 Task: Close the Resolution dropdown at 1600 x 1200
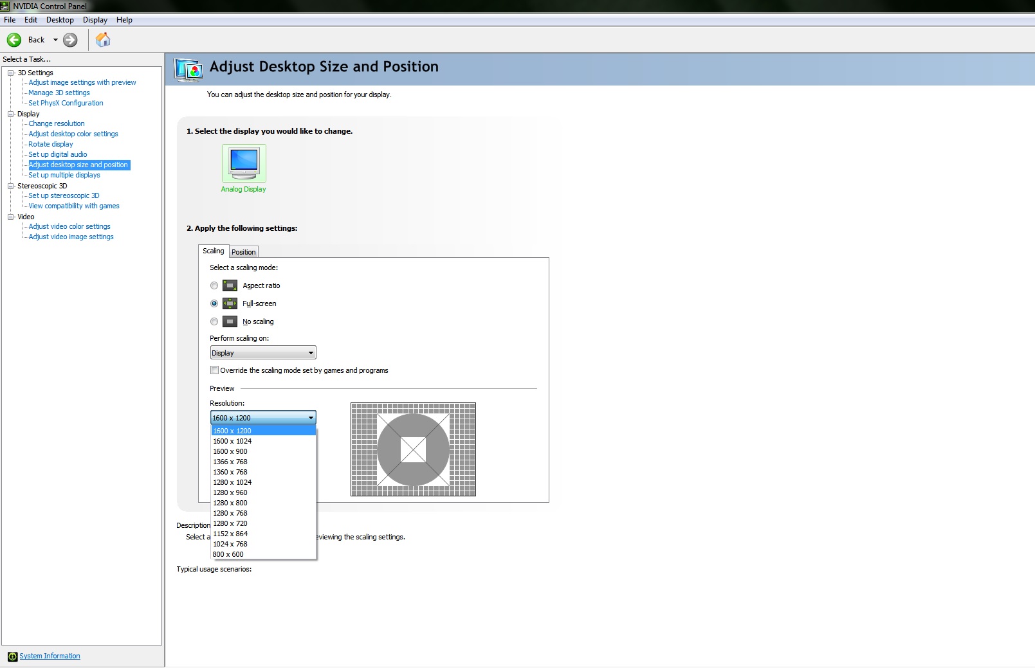(x=263, y=418)
